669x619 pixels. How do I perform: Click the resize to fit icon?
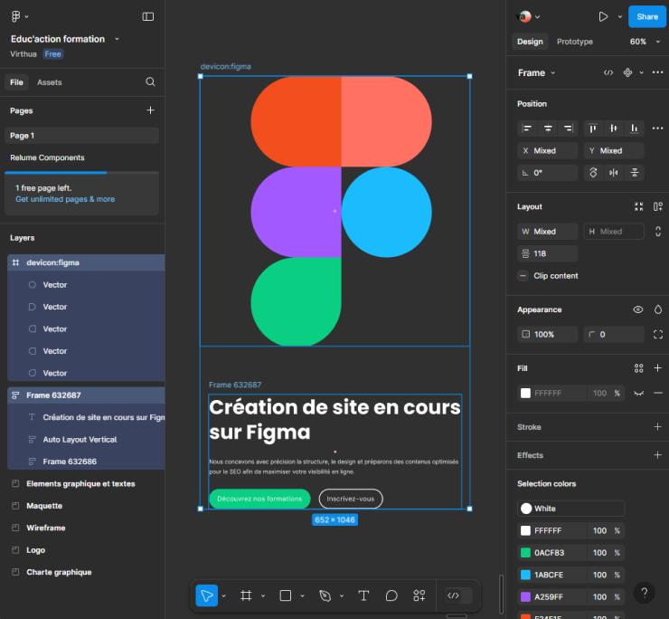pos(638,206)
